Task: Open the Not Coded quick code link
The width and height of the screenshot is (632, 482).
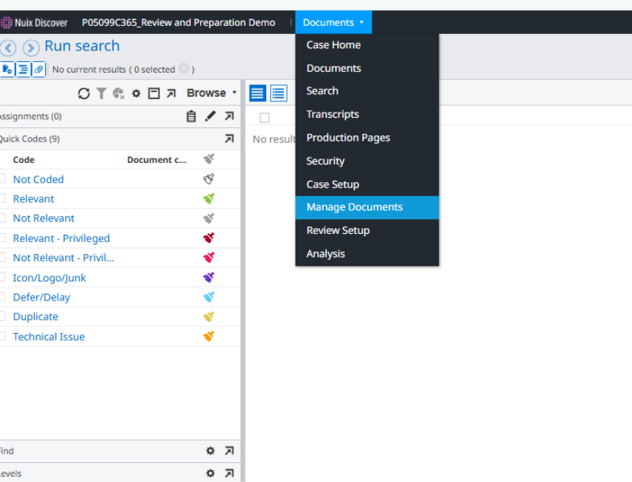Action: tap(39, 179)
